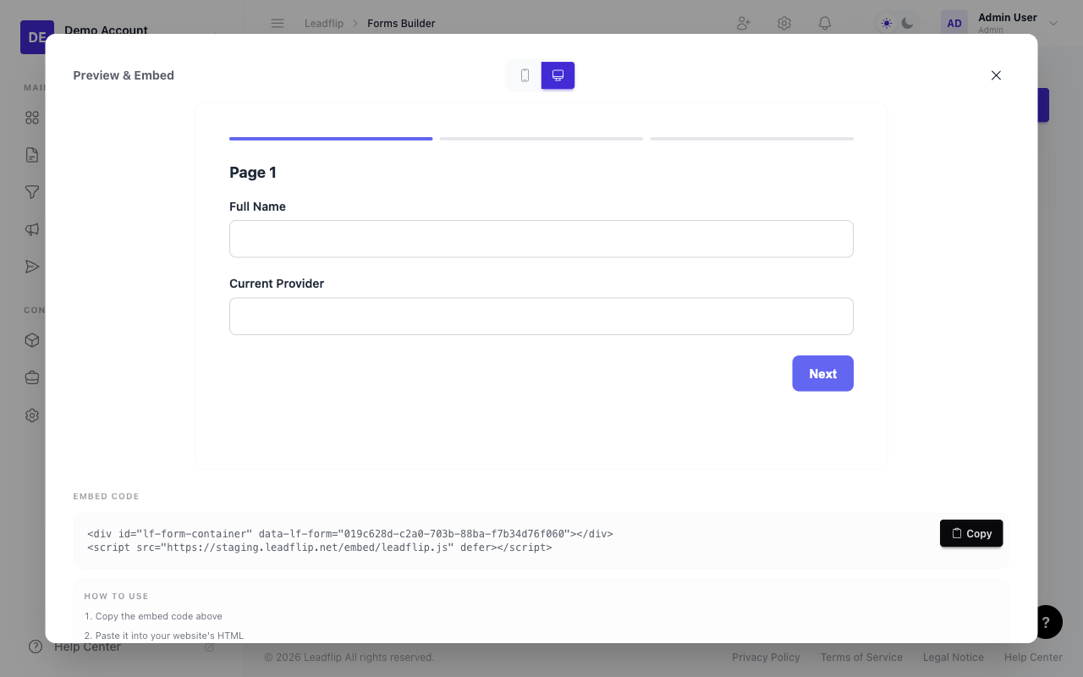Close the Preview & Embed dialog
The image size is (1083, 677).
coord(996,75)
